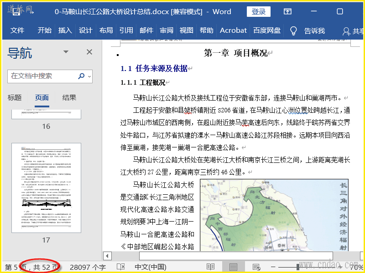Image resolution: width=365 pixels, height=273 pixels.
Task: Select page 16 thumbnail
Action: [x=47, y=115]
